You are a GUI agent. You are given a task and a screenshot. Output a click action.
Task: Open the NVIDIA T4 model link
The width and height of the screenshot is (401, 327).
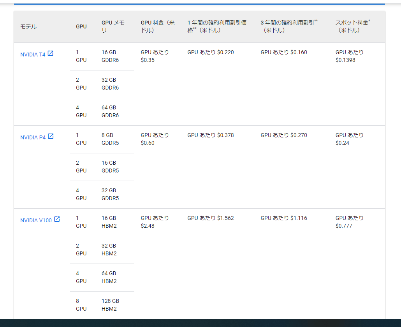tap(33, 54)
